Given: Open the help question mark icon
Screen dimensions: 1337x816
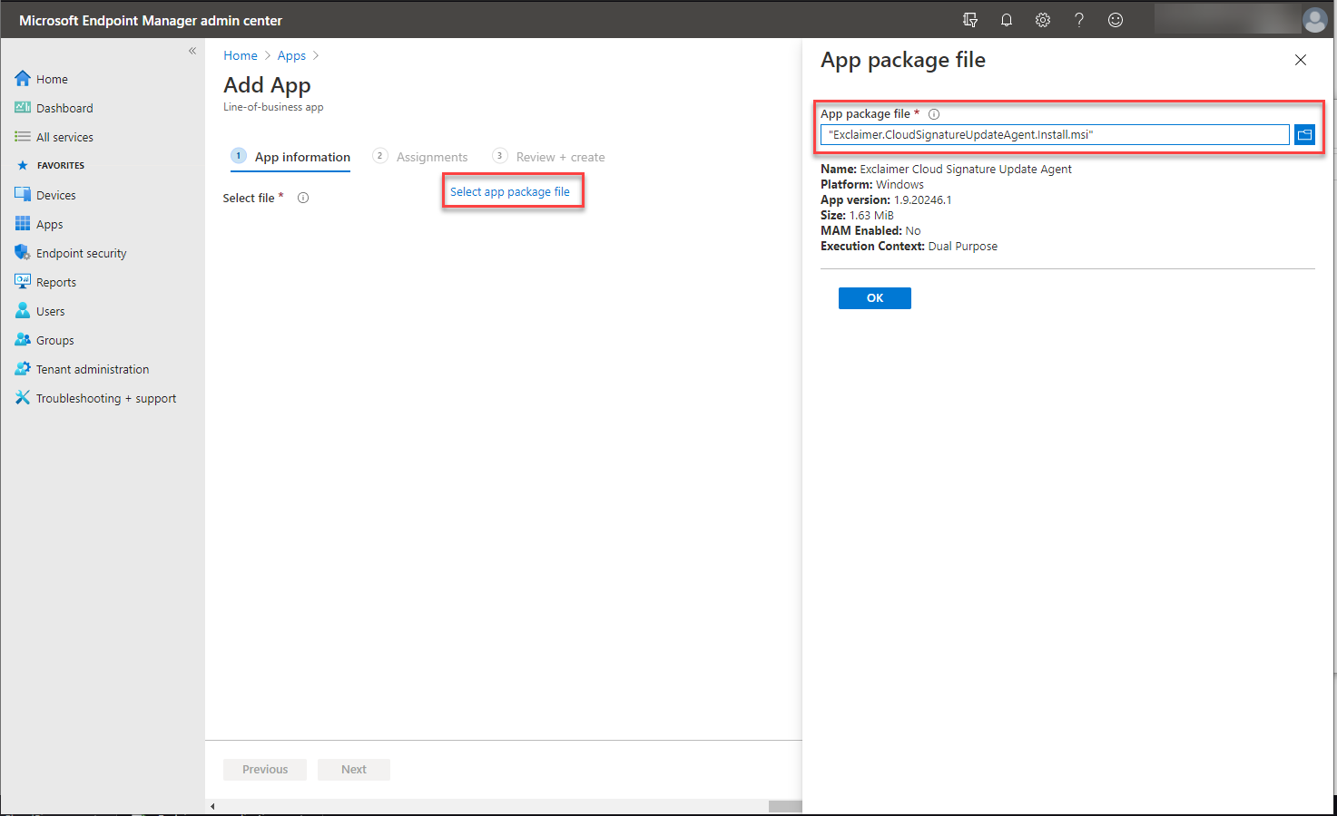Looking at the screenshot, I should [x=1078, y=19].
